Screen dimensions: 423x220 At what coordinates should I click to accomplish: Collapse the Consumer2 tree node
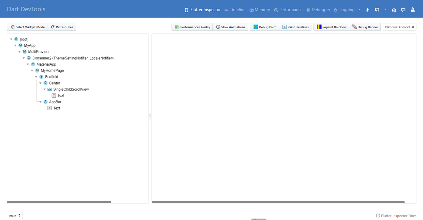coord(24,58)
